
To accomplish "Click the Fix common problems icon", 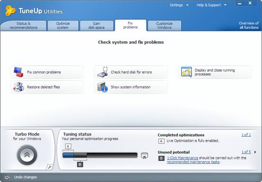I will (18, 72).
